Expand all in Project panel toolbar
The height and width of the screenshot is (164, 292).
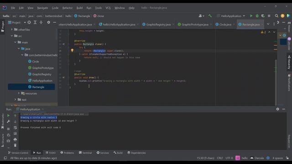tap(35, 22)
